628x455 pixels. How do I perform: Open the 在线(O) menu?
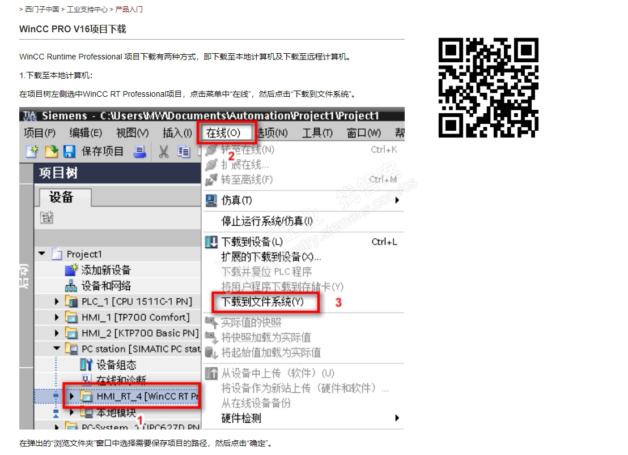(223, 133)
